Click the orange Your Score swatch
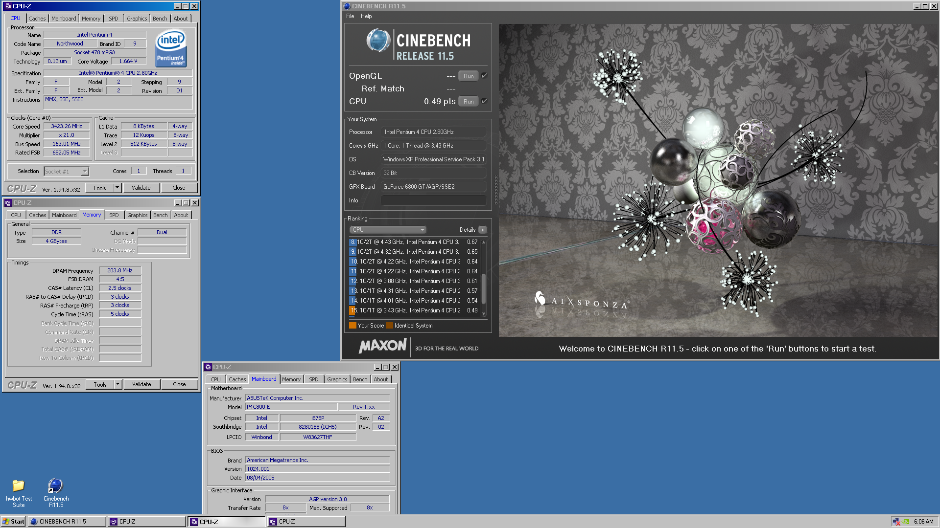The height and width of the screenshot is (528, 940). (x=352, y=326)
